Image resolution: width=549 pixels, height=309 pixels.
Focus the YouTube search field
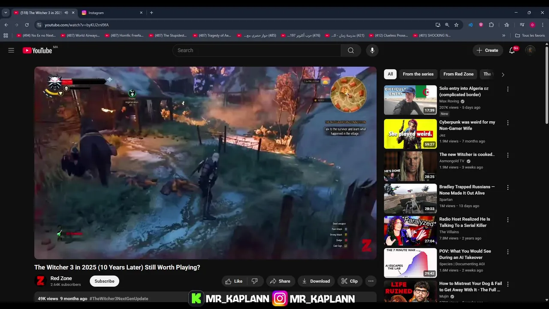click(x=256, y=50)
